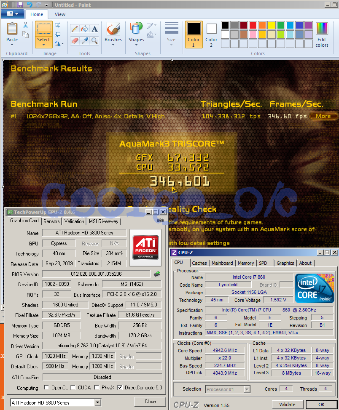Click the Crop icon
The image size is (339, 410).
(58, 25)
